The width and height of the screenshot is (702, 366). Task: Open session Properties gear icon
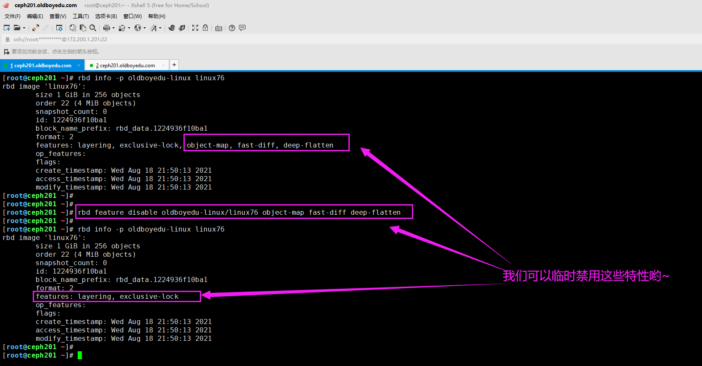point(59,28)
